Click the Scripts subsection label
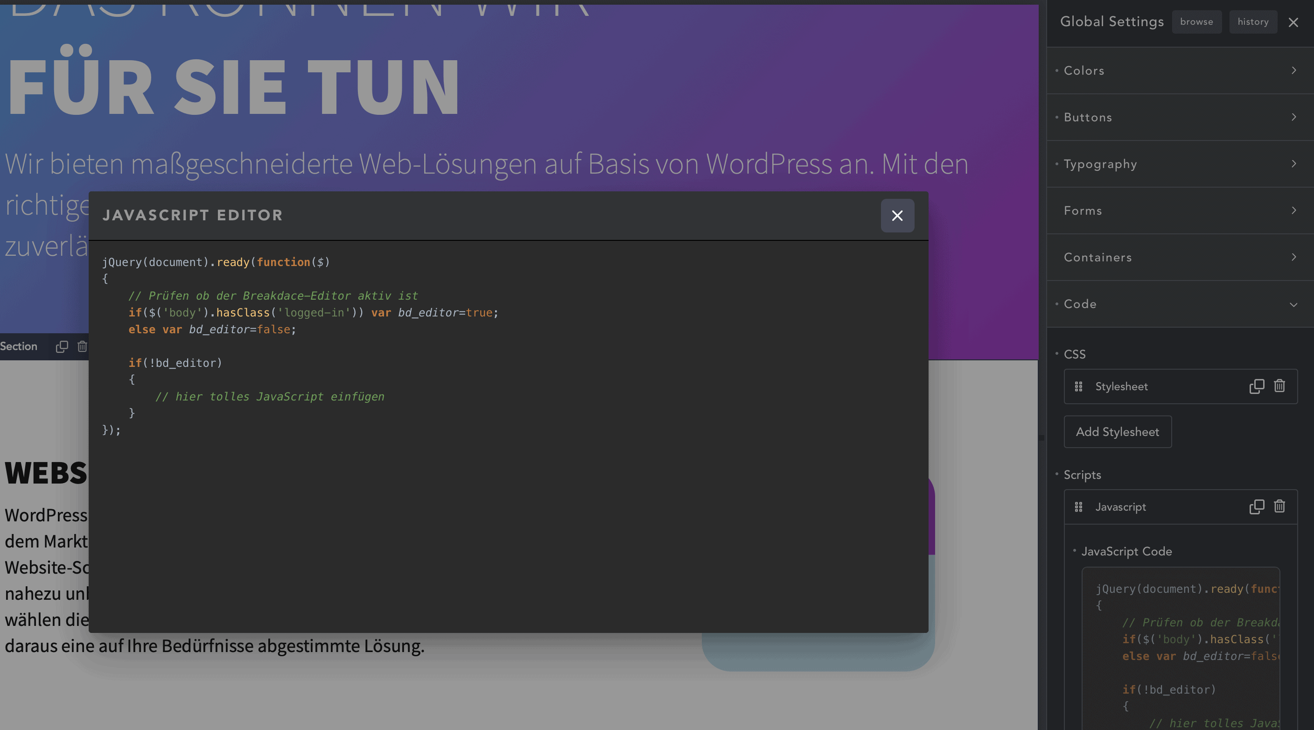1314x730 pixels. click(x=1082, y=475)
